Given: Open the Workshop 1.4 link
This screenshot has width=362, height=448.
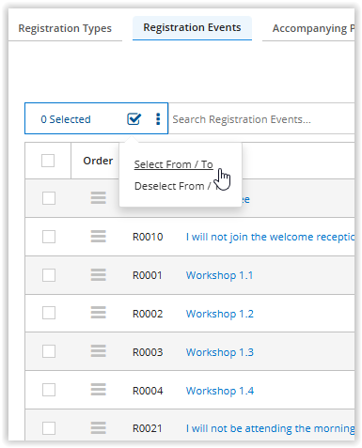Looking at the screenshot, I should click(x=220, y=391).
